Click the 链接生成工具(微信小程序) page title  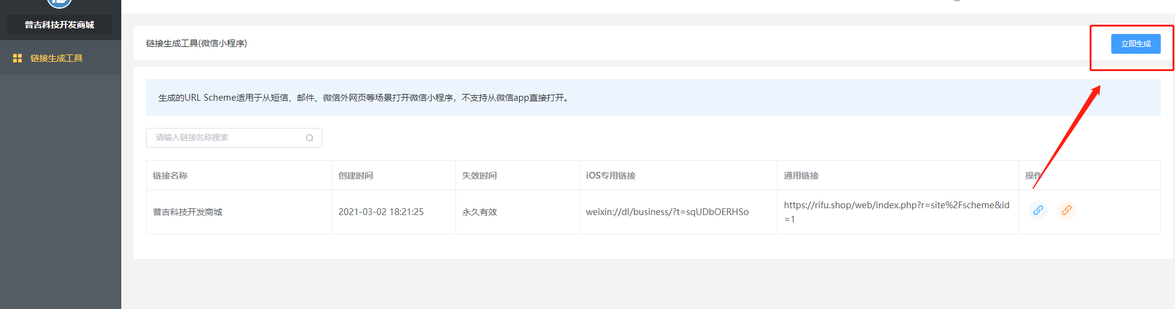click(197, 43)
